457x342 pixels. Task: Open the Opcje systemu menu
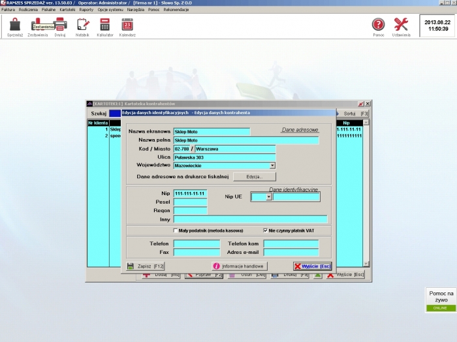[110, 10]
